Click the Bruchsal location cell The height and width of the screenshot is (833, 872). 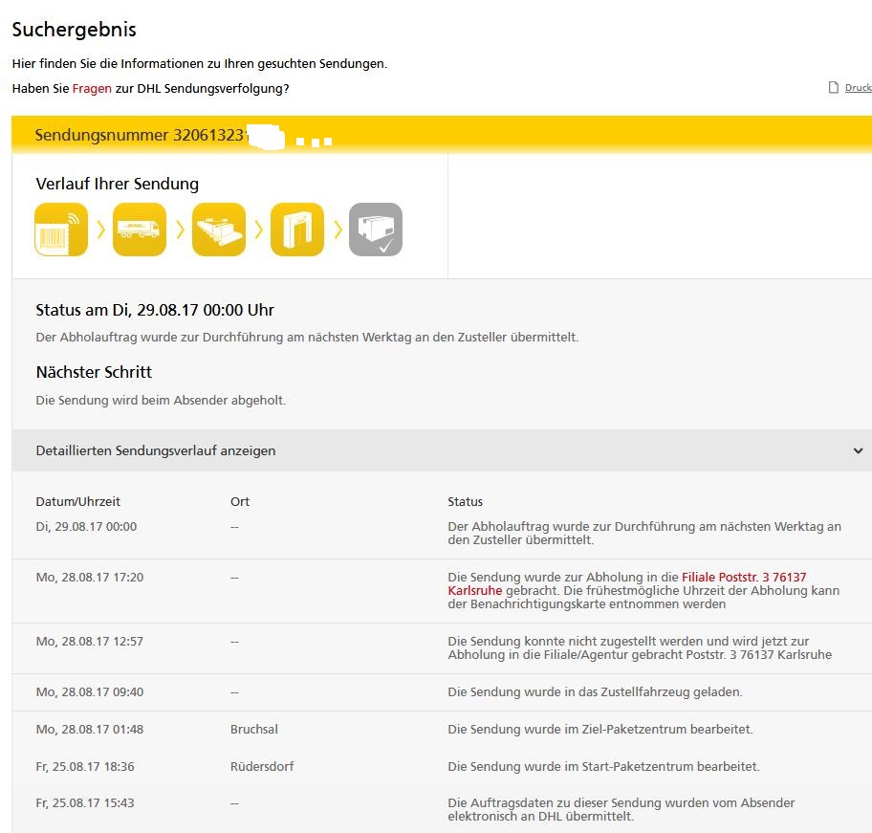click(254, 729)
